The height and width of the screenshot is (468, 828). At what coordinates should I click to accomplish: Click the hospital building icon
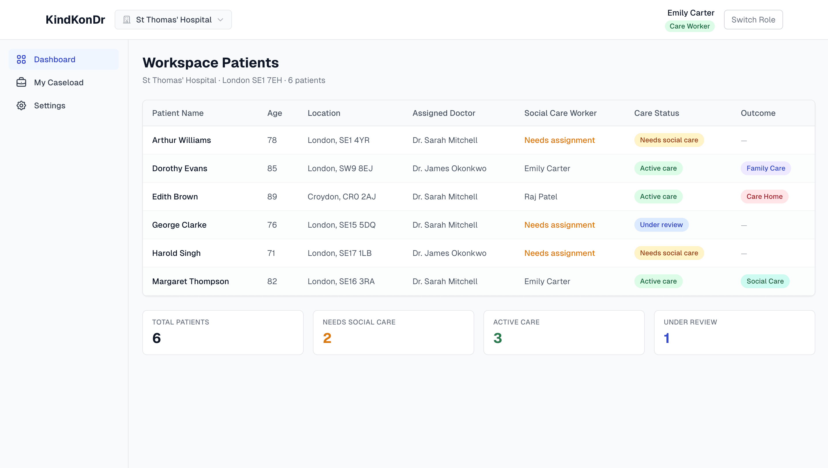coord(127,20)
